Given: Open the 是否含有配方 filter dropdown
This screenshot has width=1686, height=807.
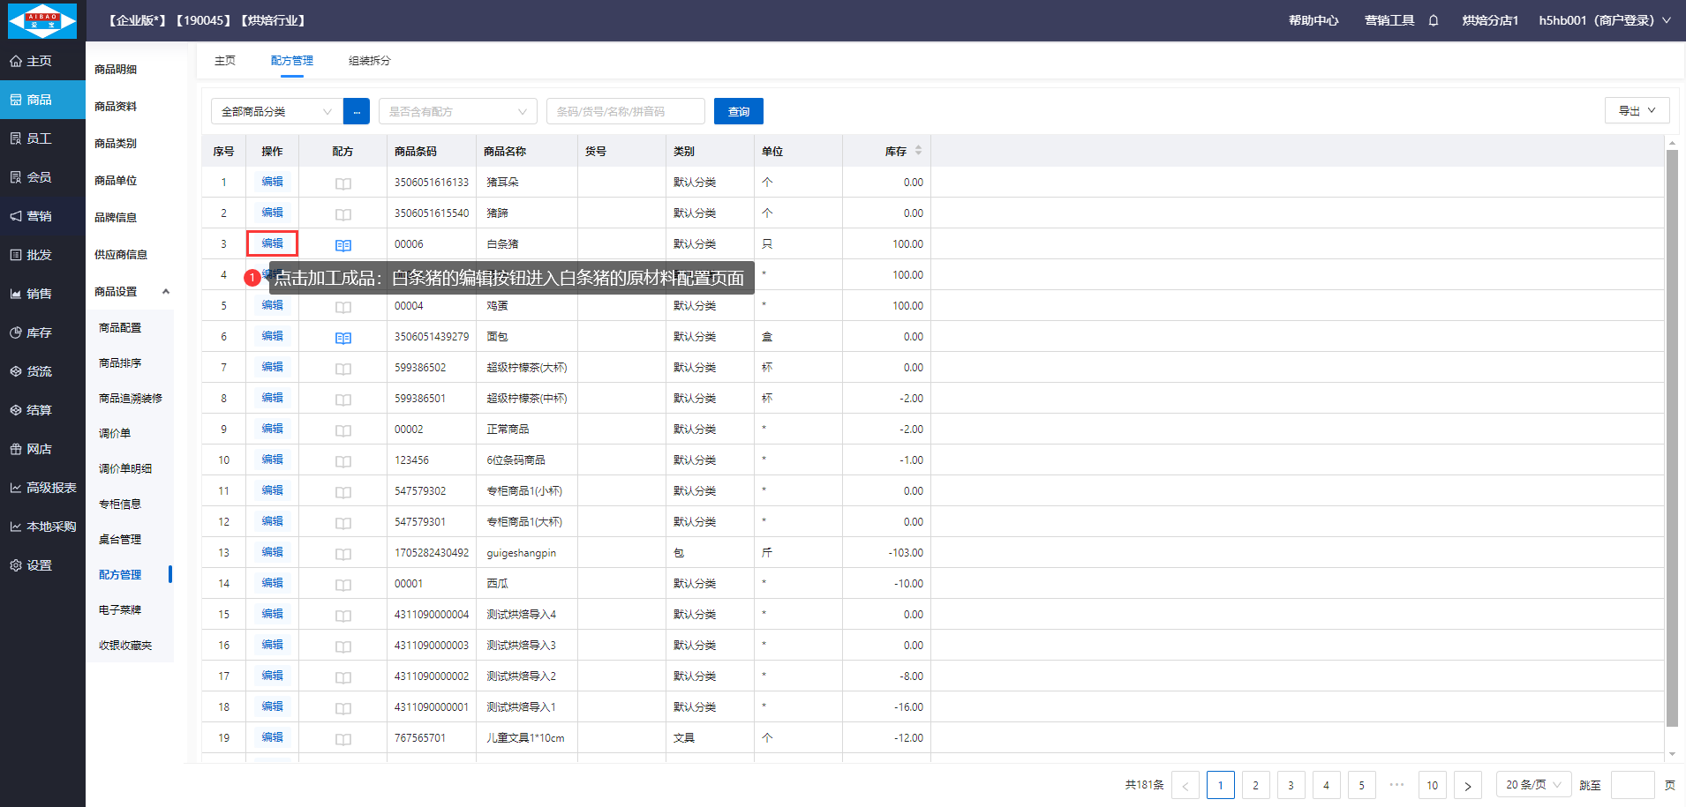Looking at the screenshot, I should (457, 112).
